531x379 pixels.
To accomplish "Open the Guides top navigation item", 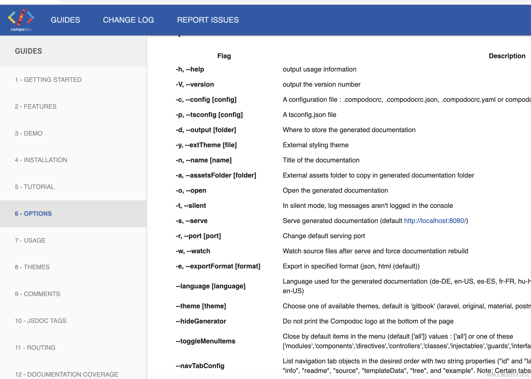I will click(65, 20).
